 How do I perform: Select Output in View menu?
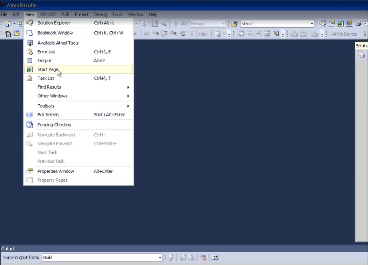click(x=78, y=61)
